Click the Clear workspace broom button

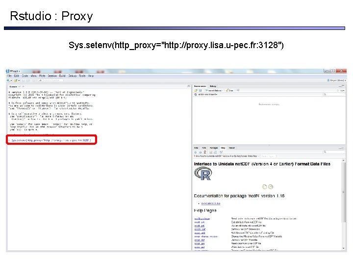pyautogui.click(x=229, y=90)
